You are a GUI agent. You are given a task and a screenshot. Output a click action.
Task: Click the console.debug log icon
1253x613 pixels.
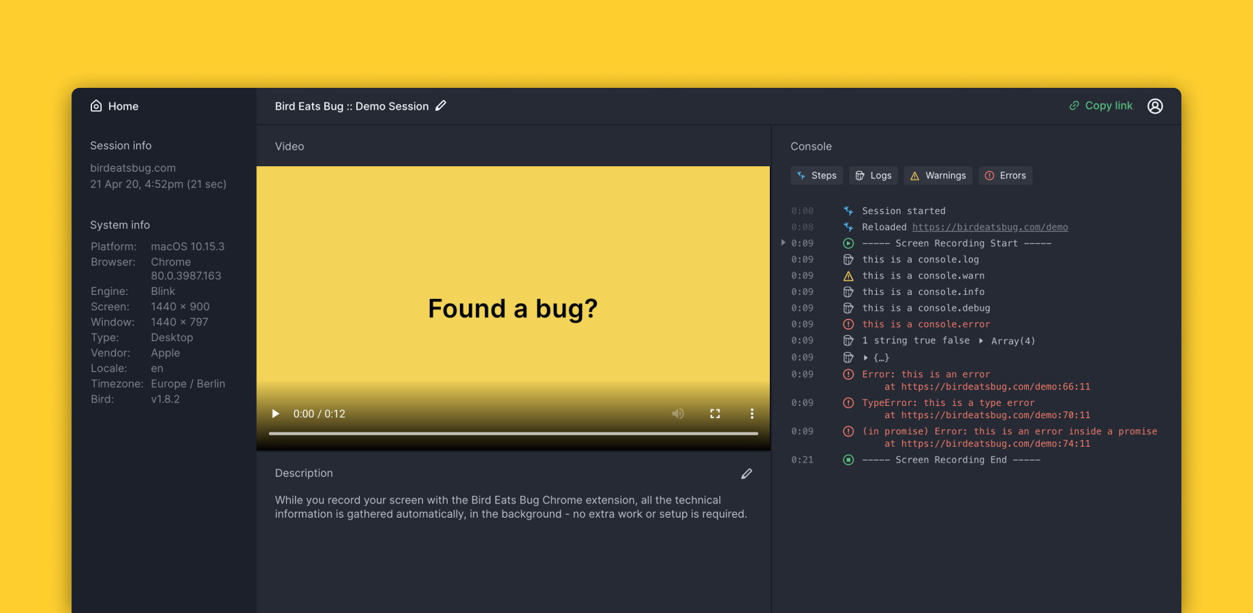pyautogui.click(x=848, y=308)
